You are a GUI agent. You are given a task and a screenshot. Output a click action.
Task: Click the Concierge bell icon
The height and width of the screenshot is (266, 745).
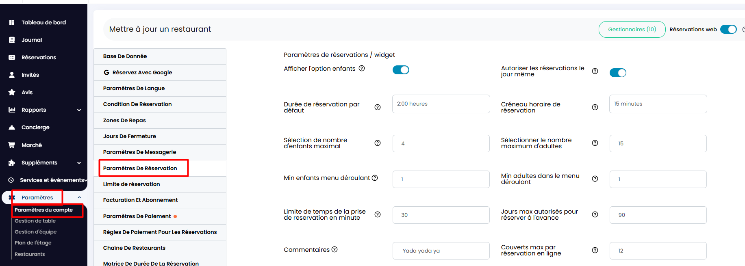coord(12,127)
